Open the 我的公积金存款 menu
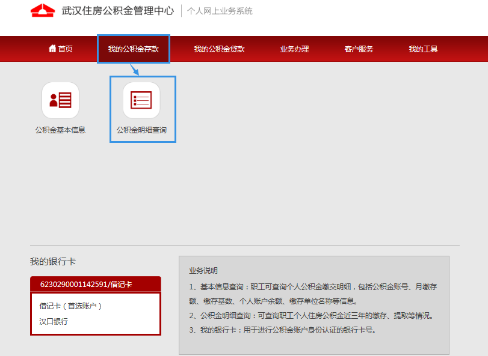488x356 pixels. (x=134, y=49)
